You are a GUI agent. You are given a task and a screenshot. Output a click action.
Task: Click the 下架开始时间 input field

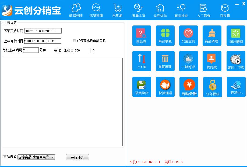[x=44, y=31]
